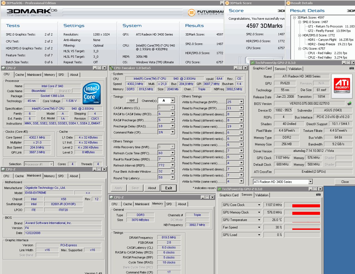This screenshot has height=274, width=355.
Task: Select CPU1 - Red Valley result row
Action: click(328, 53)
